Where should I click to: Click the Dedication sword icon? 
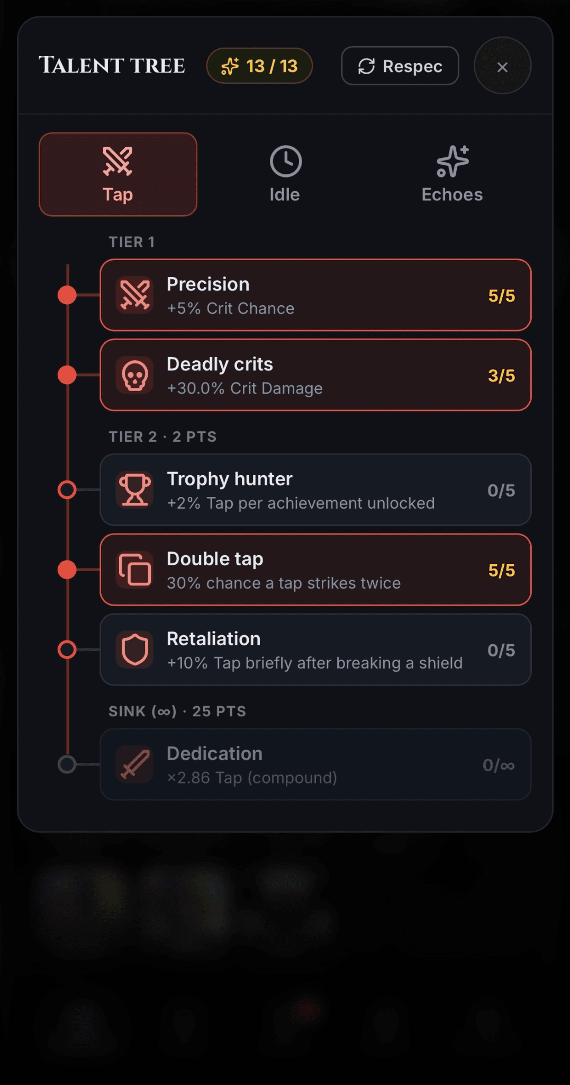[134, 764]
